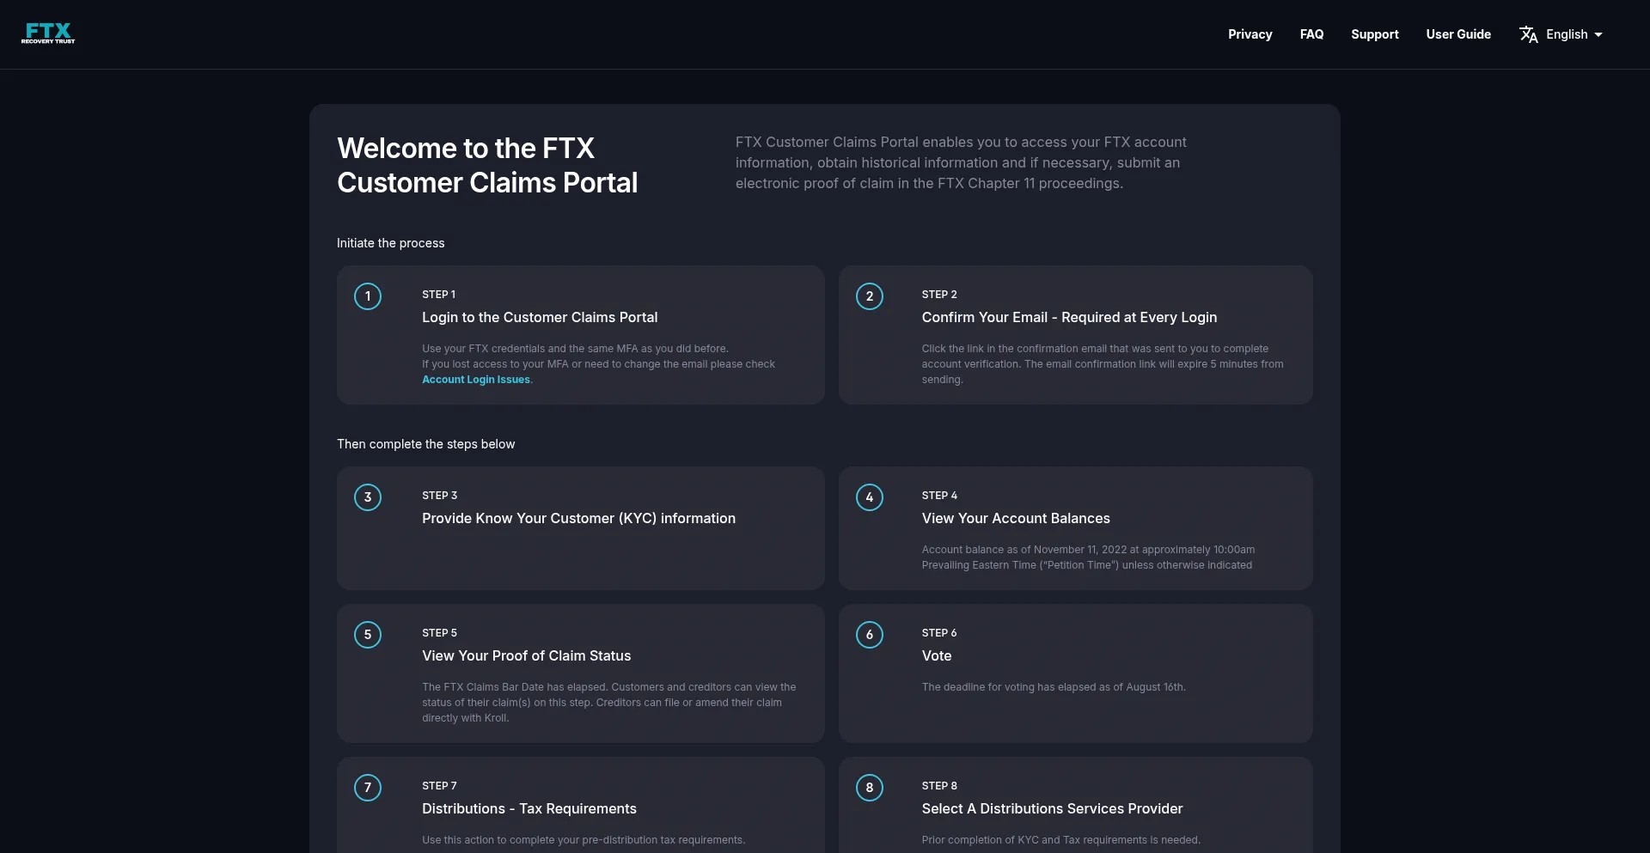Click the step 8 circle icon
Image resolution: width=1650 pixels, height=853 pixels.
tap(870, 788)
